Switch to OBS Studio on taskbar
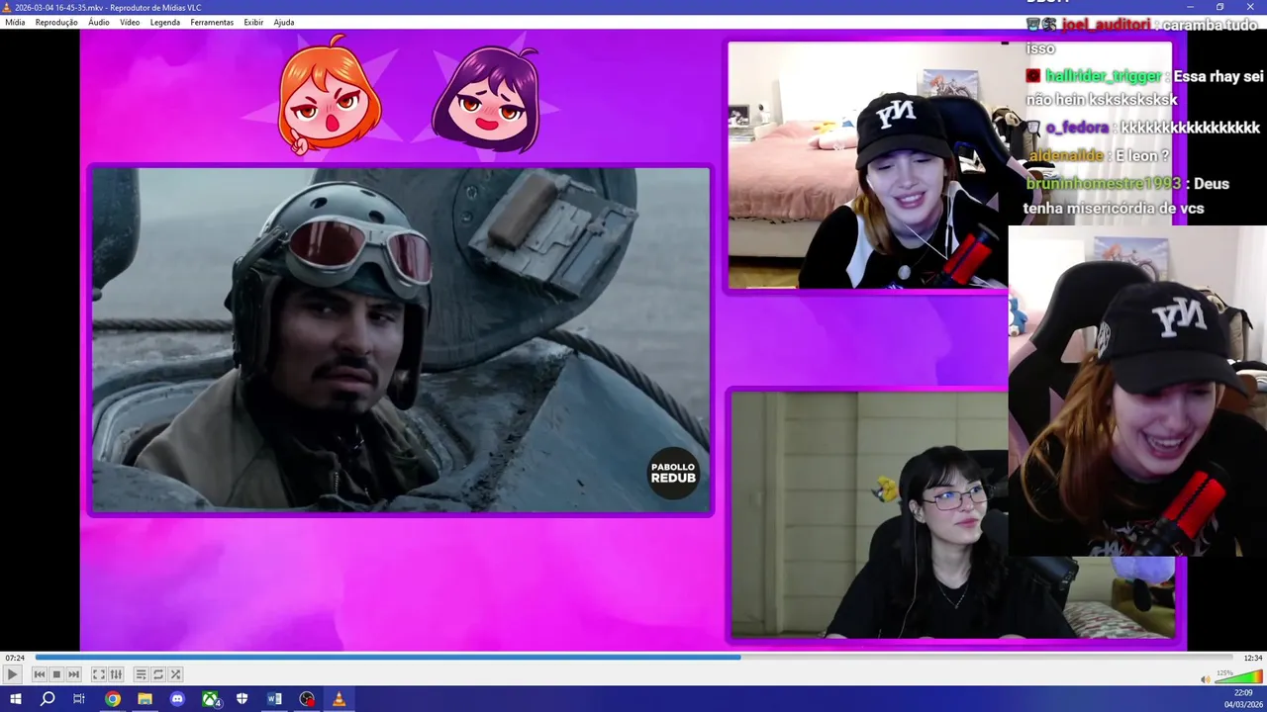The height and width of the screenshot is (712, 1267). (307, 699)
